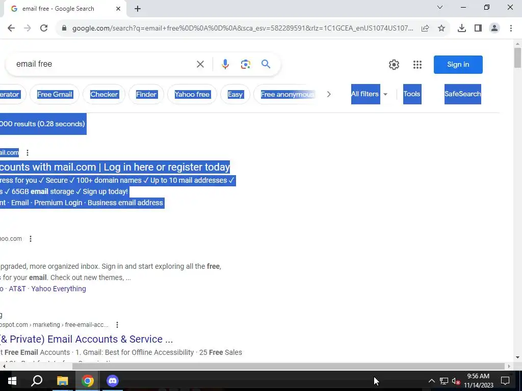Screen dimensions: 522x391
Task: Open more options for the mail.com result
Action: (x=28, y=153)
